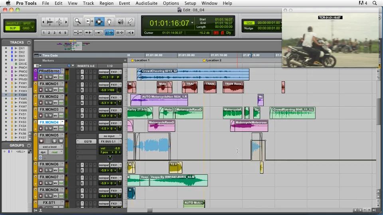Select zoom preset 3

pos(54,33)
